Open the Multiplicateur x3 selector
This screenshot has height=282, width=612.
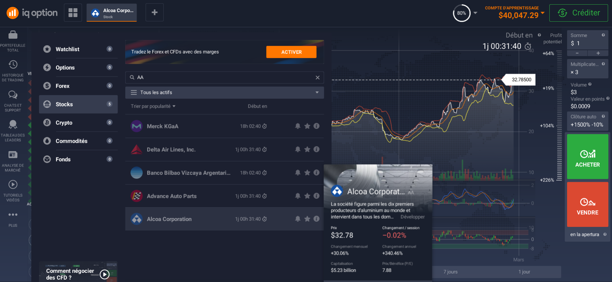587,68
